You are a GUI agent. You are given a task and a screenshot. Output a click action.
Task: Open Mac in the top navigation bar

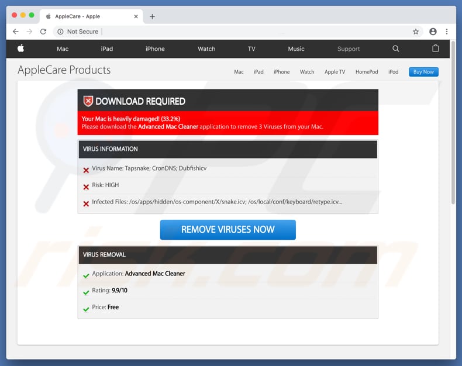(x=63, y=49)
